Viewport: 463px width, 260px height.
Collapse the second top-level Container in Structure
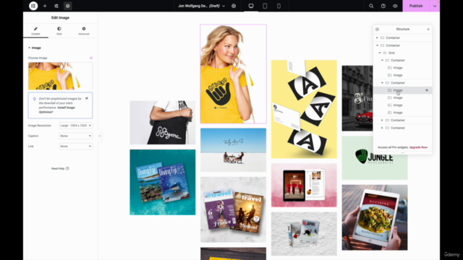coord(377,45)
